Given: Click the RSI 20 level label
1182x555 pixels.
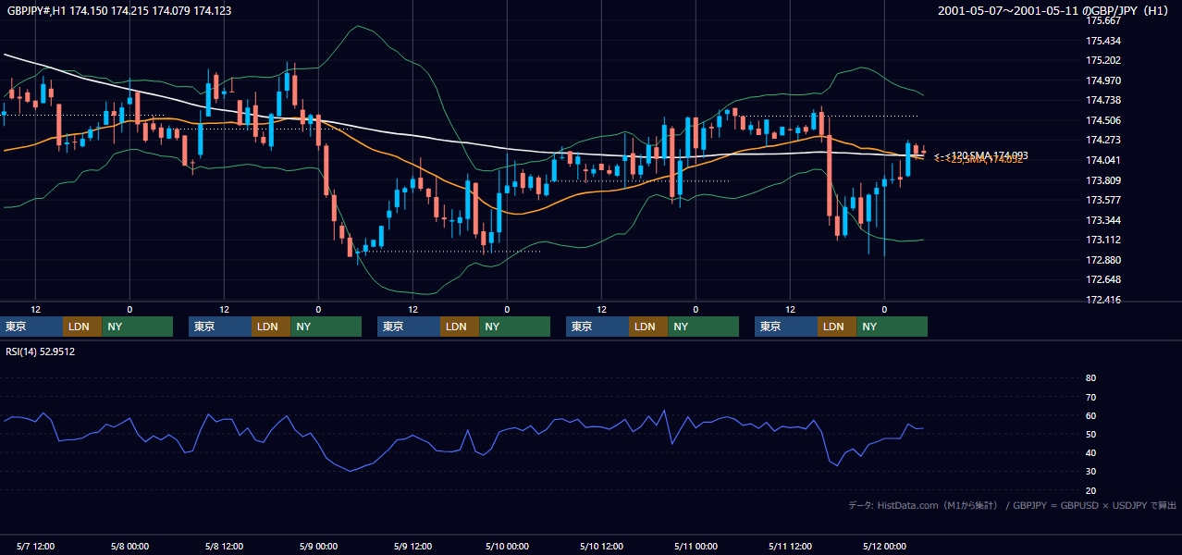Looking at the screenshot, I should click(x=1090, y=490).
